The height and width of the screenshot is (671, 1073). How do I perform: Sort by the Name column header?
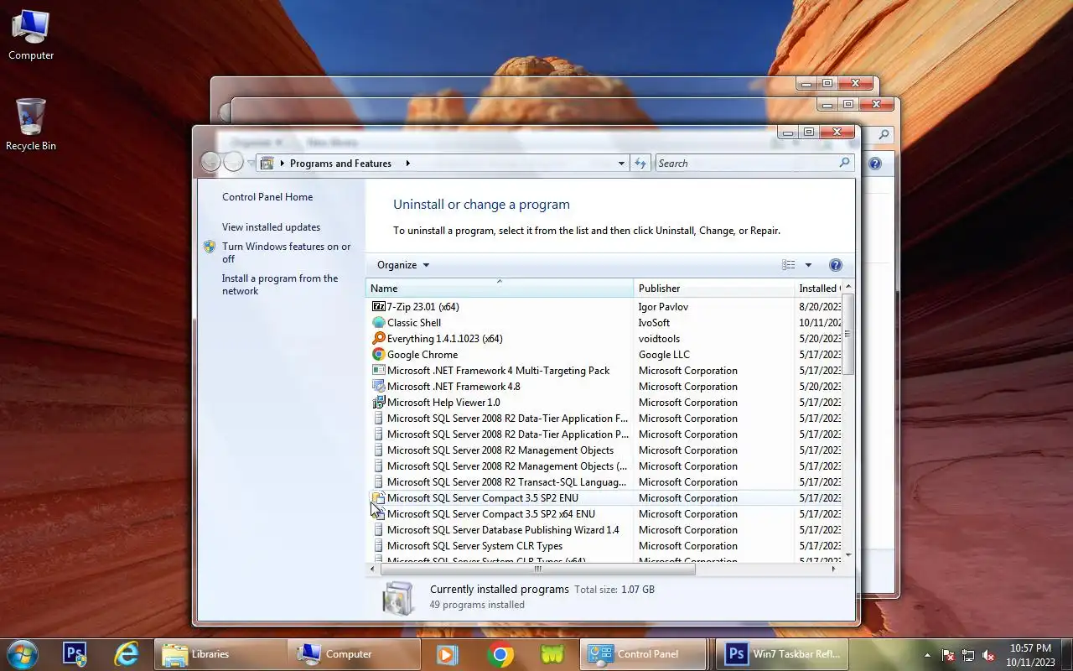pyautogui.click(x=500, y=289)
